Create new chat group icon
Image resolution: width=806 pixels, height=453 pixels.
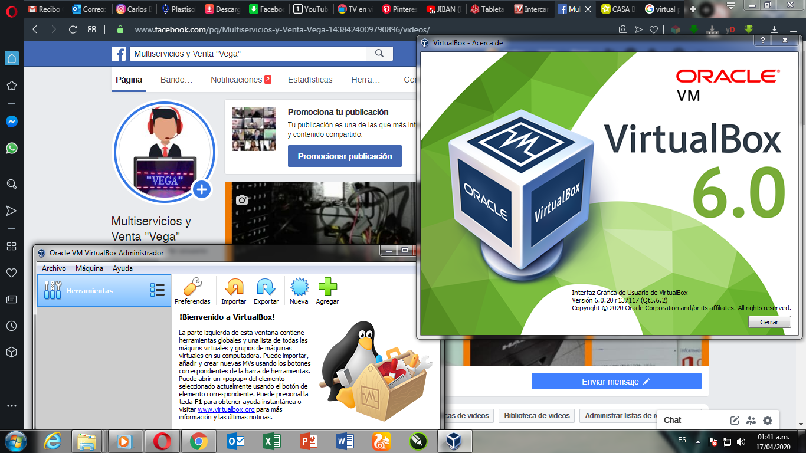coord(751,421)
